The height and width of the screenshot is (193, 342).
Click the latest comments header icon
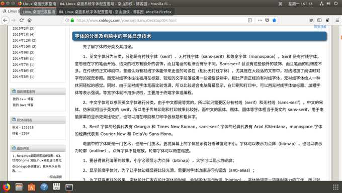tap(14, 148)
